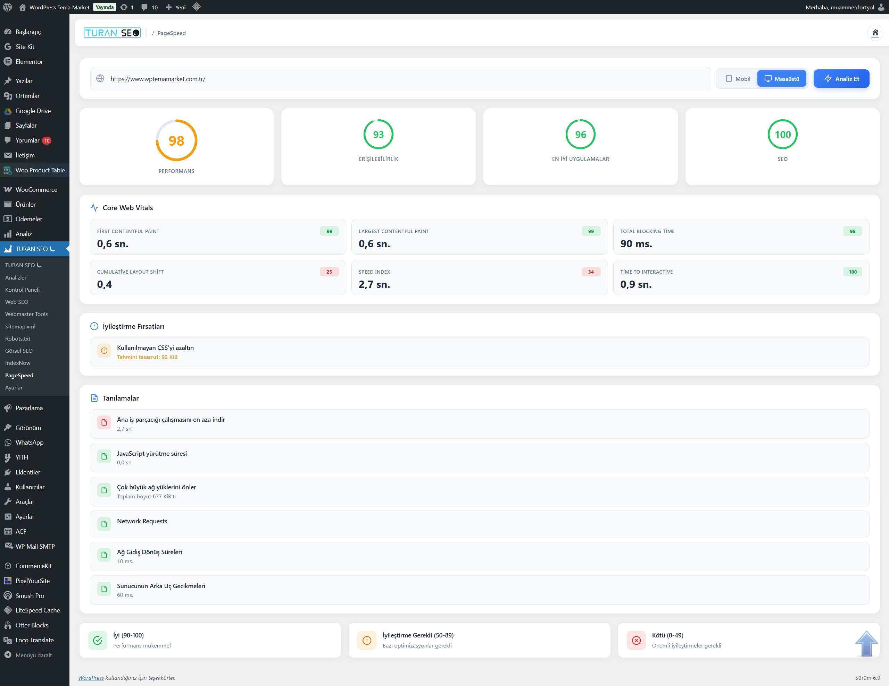Open the WordPress logo menu
Viewport: 889px width, 686px height.
(x=7, y=7)
